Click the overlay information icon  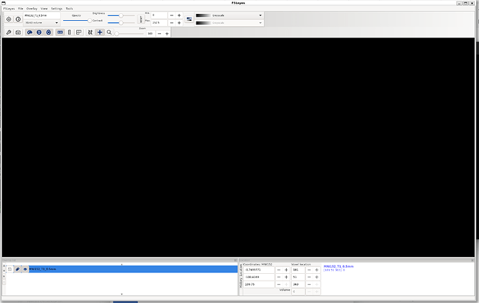[18, 19]
